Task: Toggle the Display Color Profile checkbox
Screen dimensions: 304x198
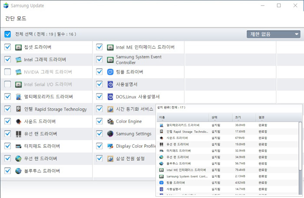Action: tap(99, 146)
